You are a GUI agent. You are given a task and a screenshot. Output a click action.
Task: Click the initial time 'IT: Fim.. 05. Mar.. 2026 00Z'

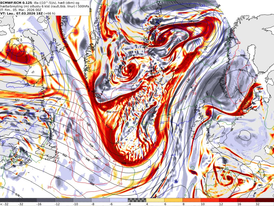(x=21, y=10)
